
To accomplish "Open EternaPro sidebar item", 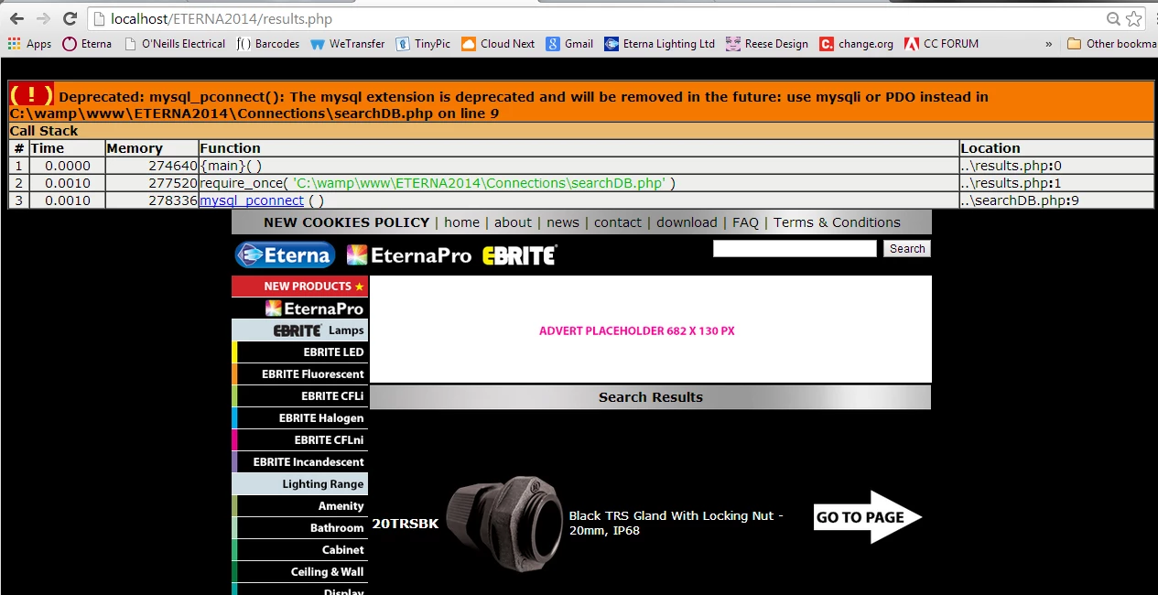I will tap(300, 308).
